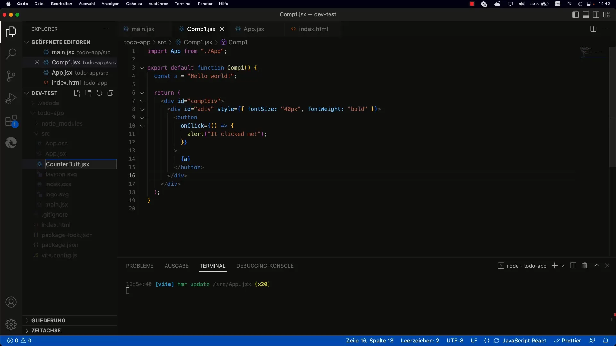
Task: Toggle primary sidebar visibility
Action: click(576, 15)
